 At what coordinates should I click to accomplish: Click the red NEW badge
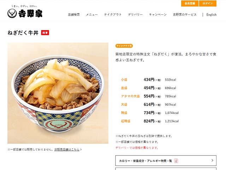(x=45, y=33)
